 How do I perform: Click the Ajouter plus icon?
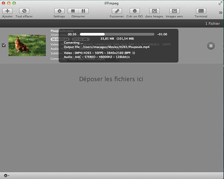point(7,11)
